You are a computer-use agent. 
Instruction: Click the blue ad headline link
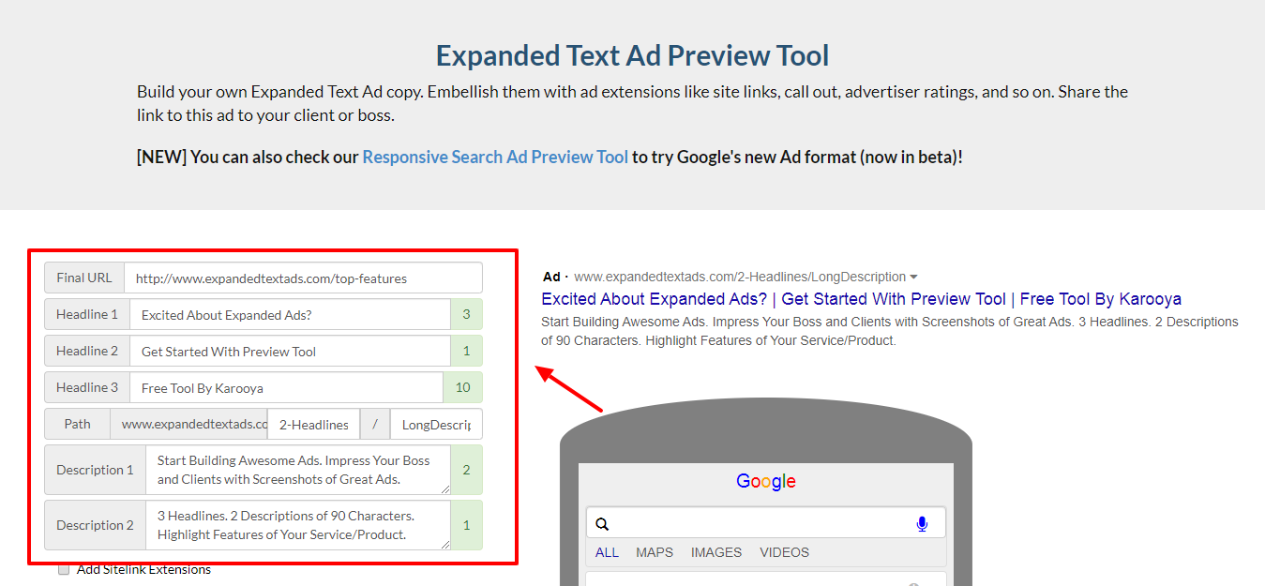click(x=861, y=299)
